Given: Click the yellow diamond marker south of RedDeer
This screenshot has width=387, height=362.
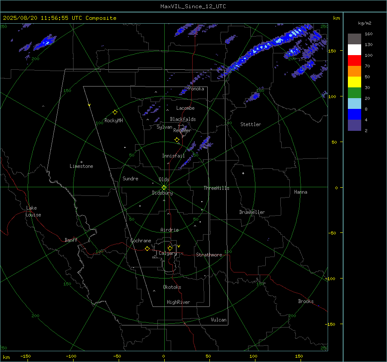Looking at the screenshot, I should 177,140.
